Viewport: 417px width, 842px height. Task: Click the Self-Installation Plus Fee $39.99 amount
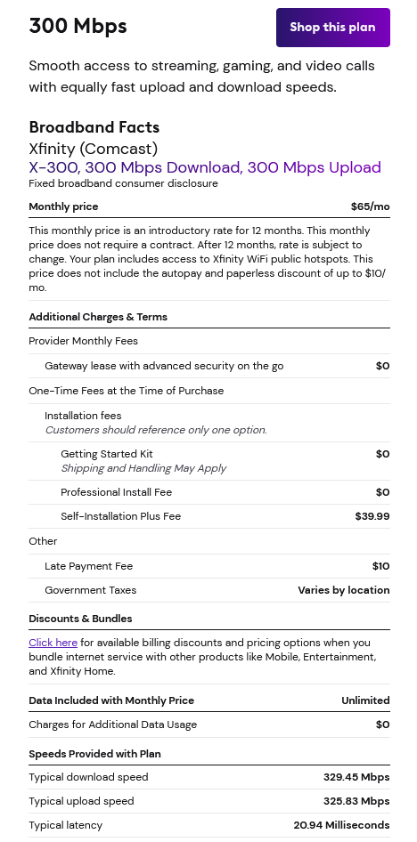point(372,516)
